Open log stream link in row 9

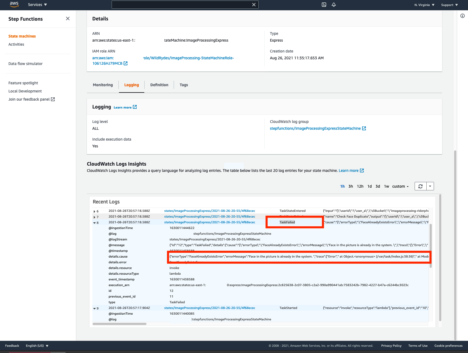[210, 308]
